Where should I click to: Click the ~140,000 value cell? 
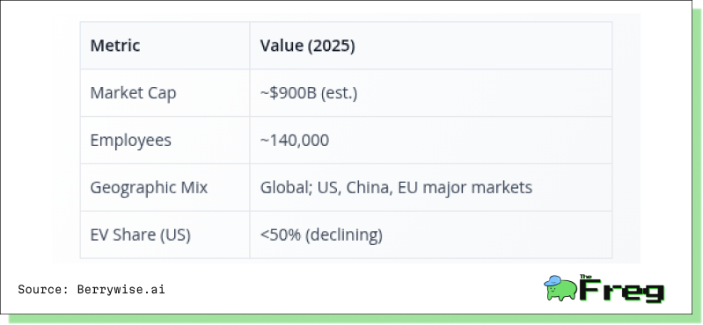coord(431,141)
